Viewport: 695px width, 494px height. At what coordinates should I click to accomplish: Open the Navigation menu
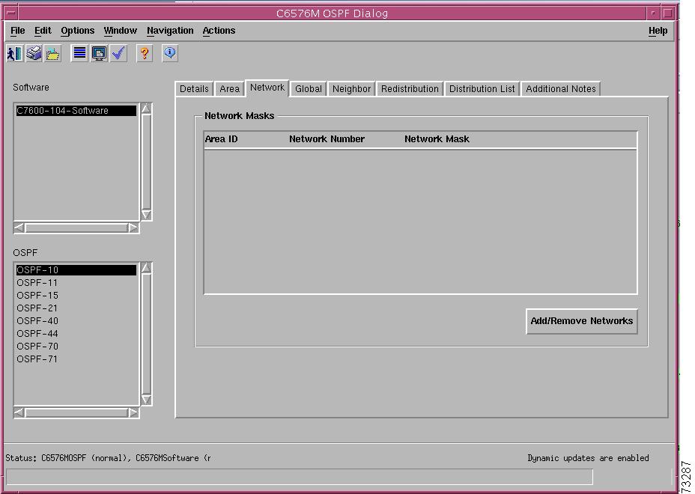(x=170, y=31)
